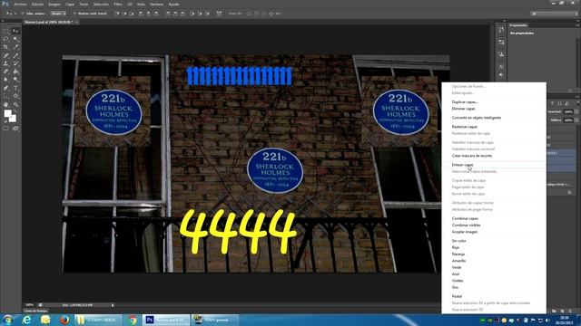Image resolution: width=581 pixels, height=326 pixels.
Task: Switch to the Propiedades panel tab
Action: click(518, 25)
